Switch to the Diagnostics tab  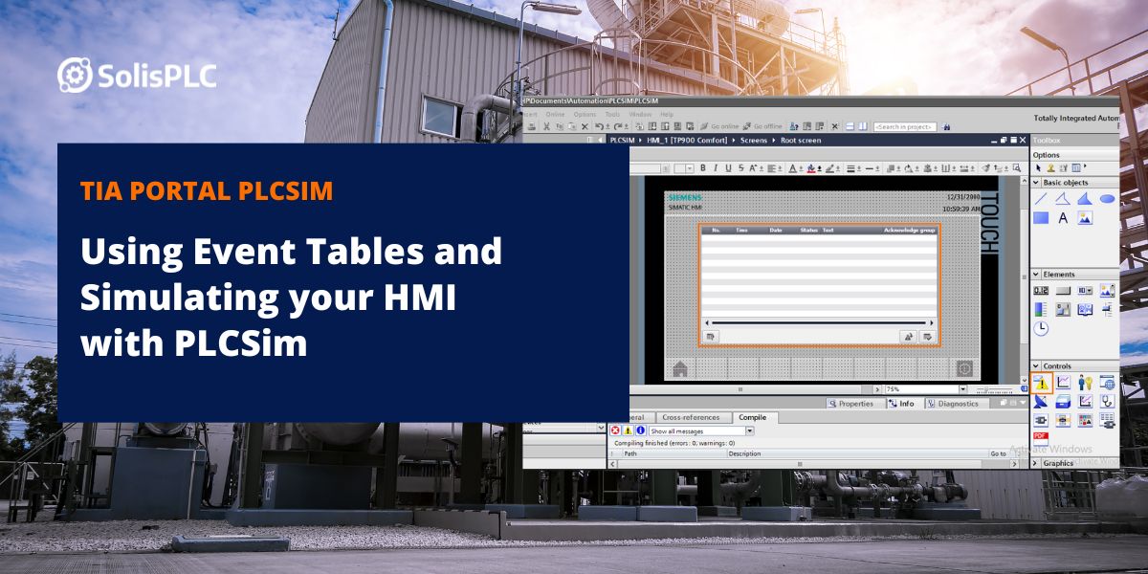[x=957, y=404]
